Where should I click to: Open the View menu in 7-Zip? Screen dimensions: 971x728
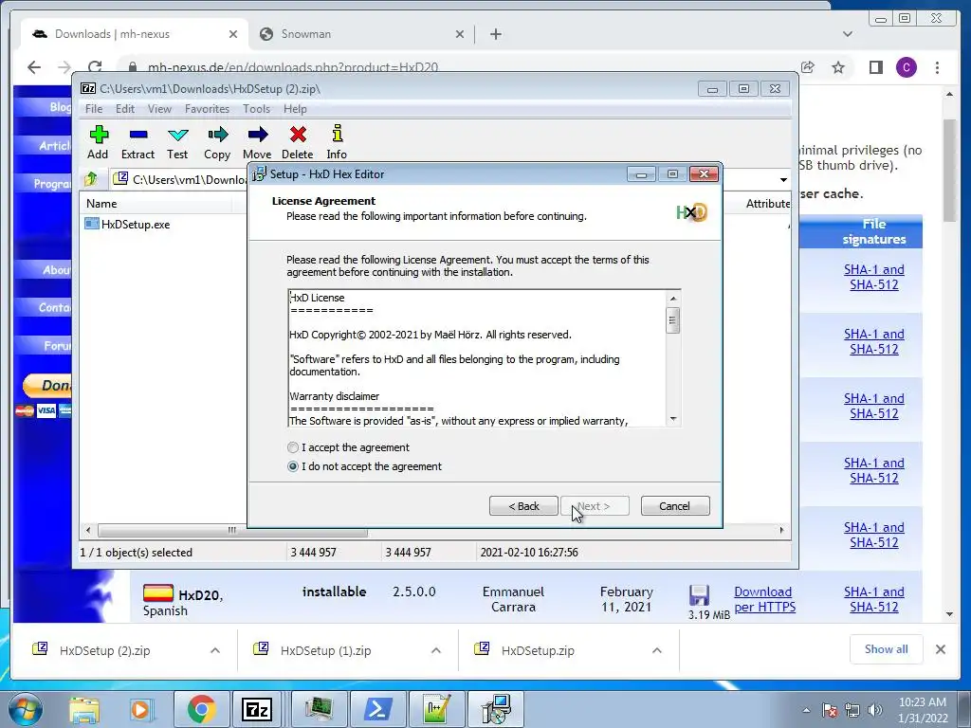tap(159, 109)
